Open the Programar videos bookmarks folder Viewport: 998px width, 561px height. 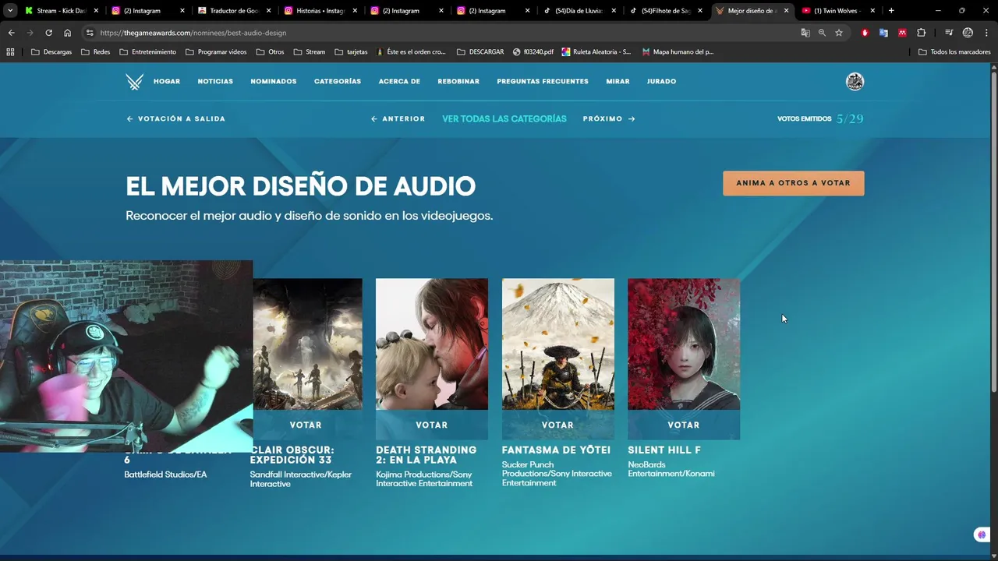point(216,52)
